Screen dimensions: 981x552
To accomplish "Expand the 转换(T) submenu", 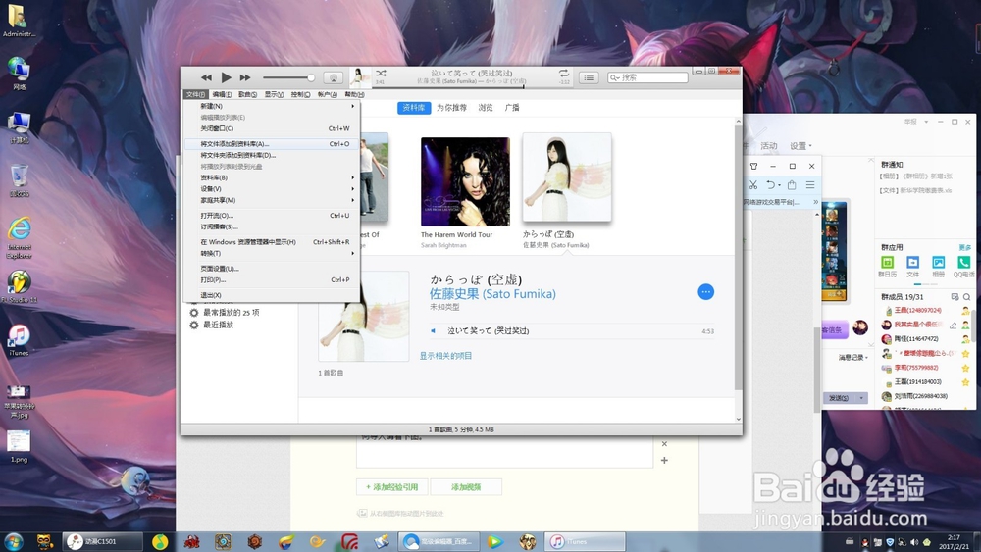I will 271,253.
